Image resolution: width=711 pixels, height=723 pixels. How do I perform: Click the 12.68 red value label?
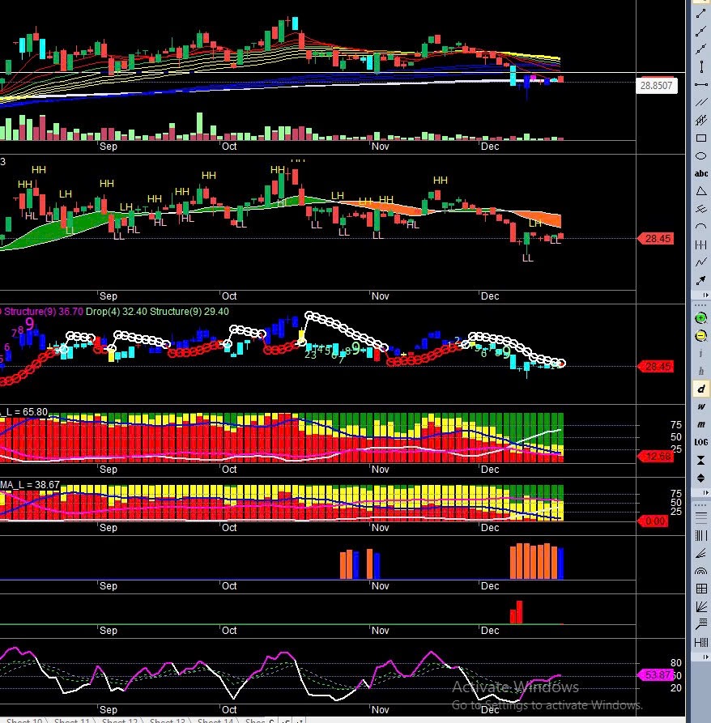(x=656, y=457)
